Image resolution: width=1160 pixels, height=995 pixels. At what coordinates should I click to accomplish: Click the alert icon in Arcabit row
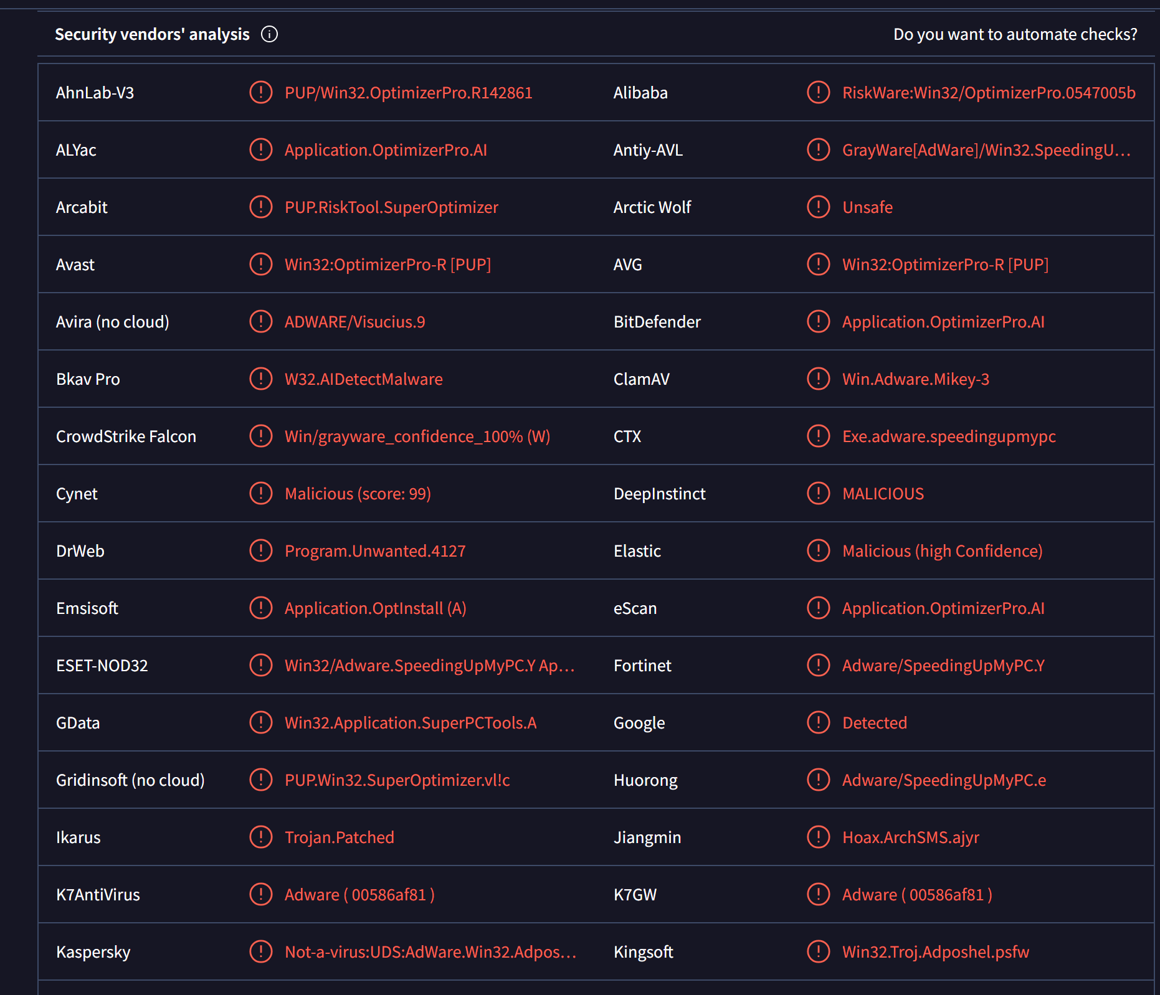coord(261,207)
